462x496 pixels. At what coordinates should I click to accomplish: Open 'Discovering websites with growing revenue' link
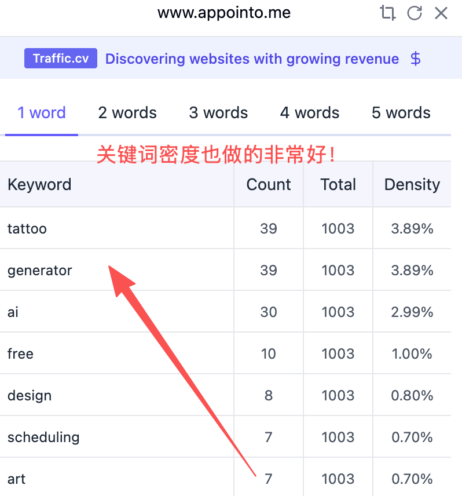[252, 59]
